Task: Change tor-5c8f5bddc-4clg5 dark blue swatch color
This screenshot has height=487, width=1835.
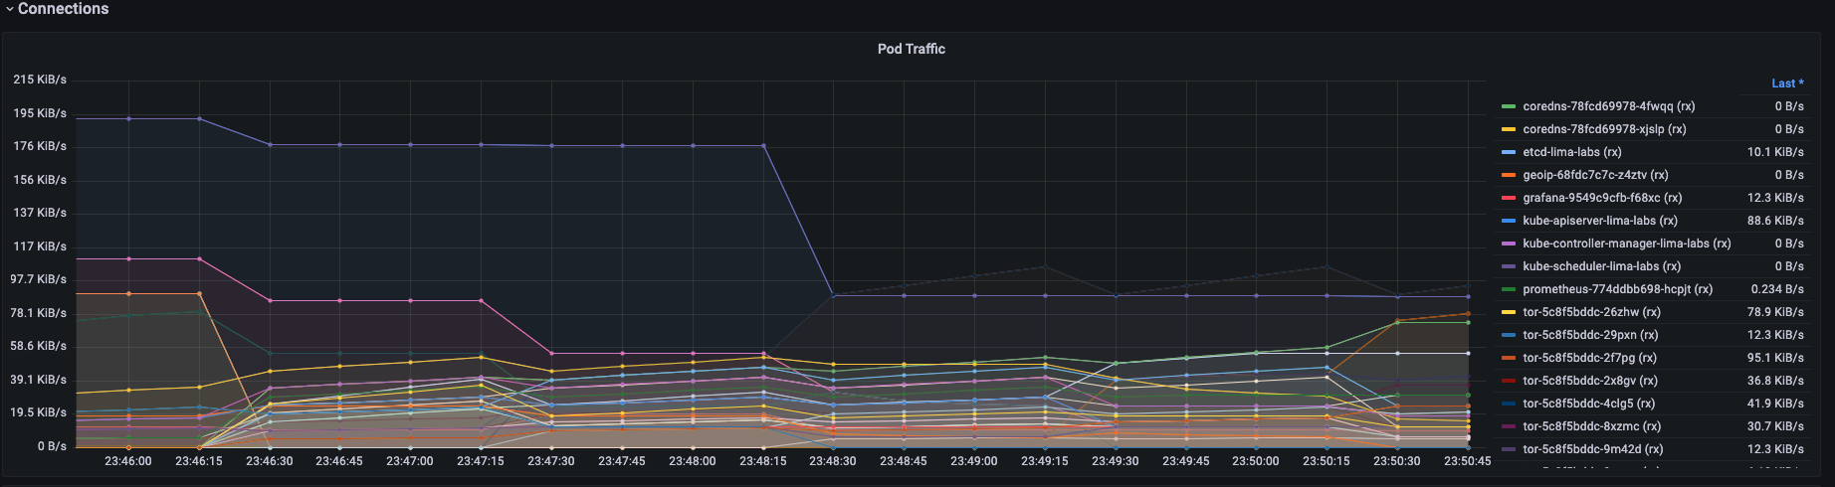Action: click(1509, 404)
